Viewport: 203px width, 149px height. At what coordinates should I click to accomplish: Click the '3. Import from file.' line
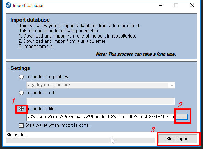point(36,47)
